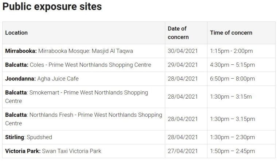Screen dimensions: 280x163
Task: Click the Date of concern column header
Action: (178, 33)
